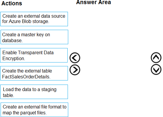Move the selected answer down with down arrow
The height and width of the screenshot is (117, 163).
[156, 70]
